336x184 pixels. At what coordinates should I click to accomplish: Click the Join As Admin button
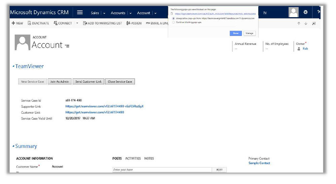[x=60, y=82]
